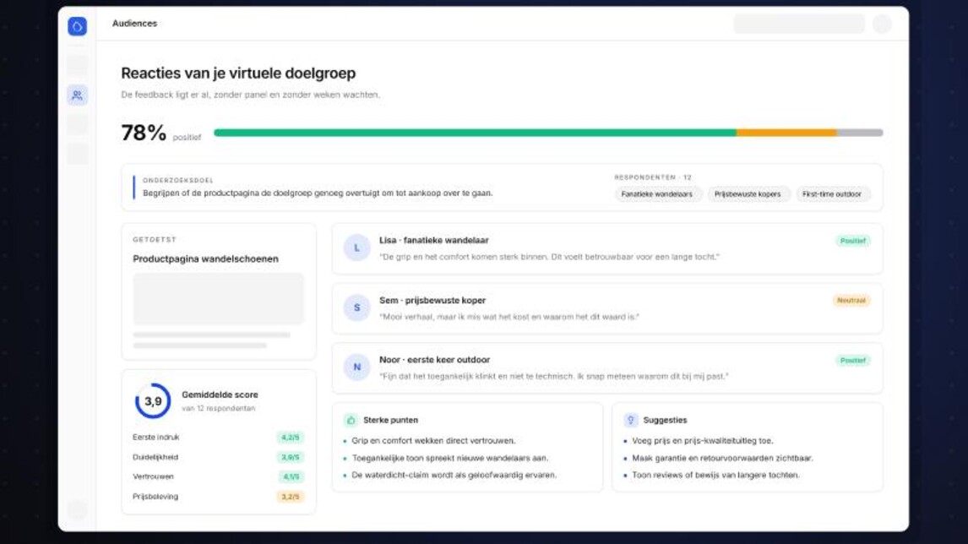Select Noor's avatar with letter N
968x544 pixels.
[356, 367]
